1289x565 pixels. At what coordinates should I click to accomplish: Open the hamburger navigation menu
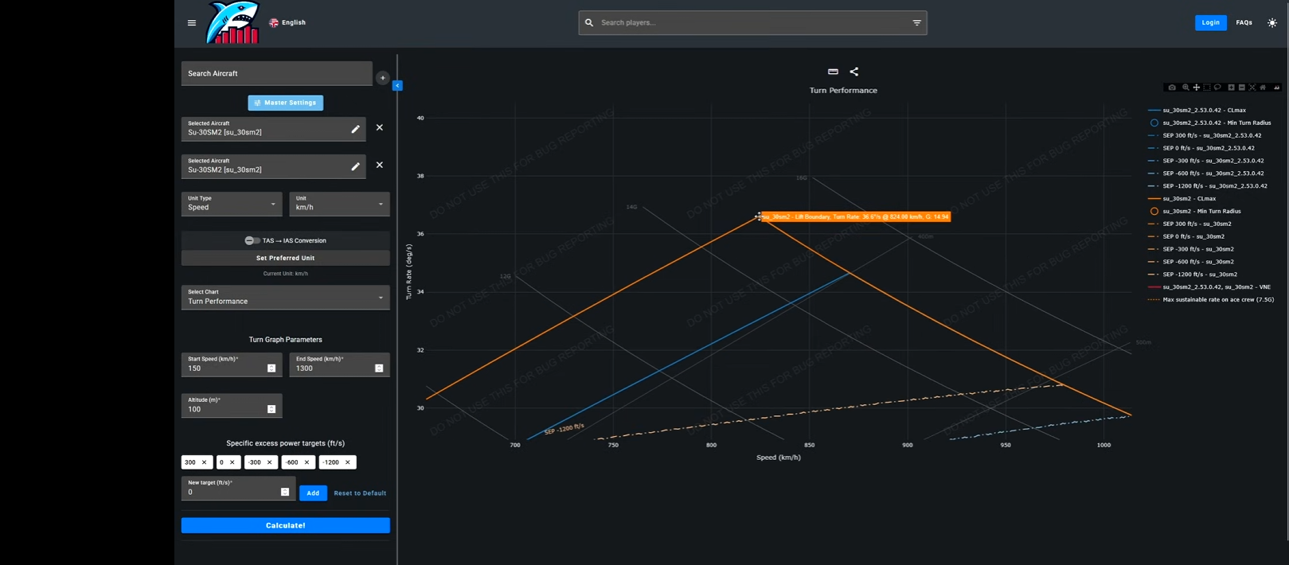pos(191,22)
